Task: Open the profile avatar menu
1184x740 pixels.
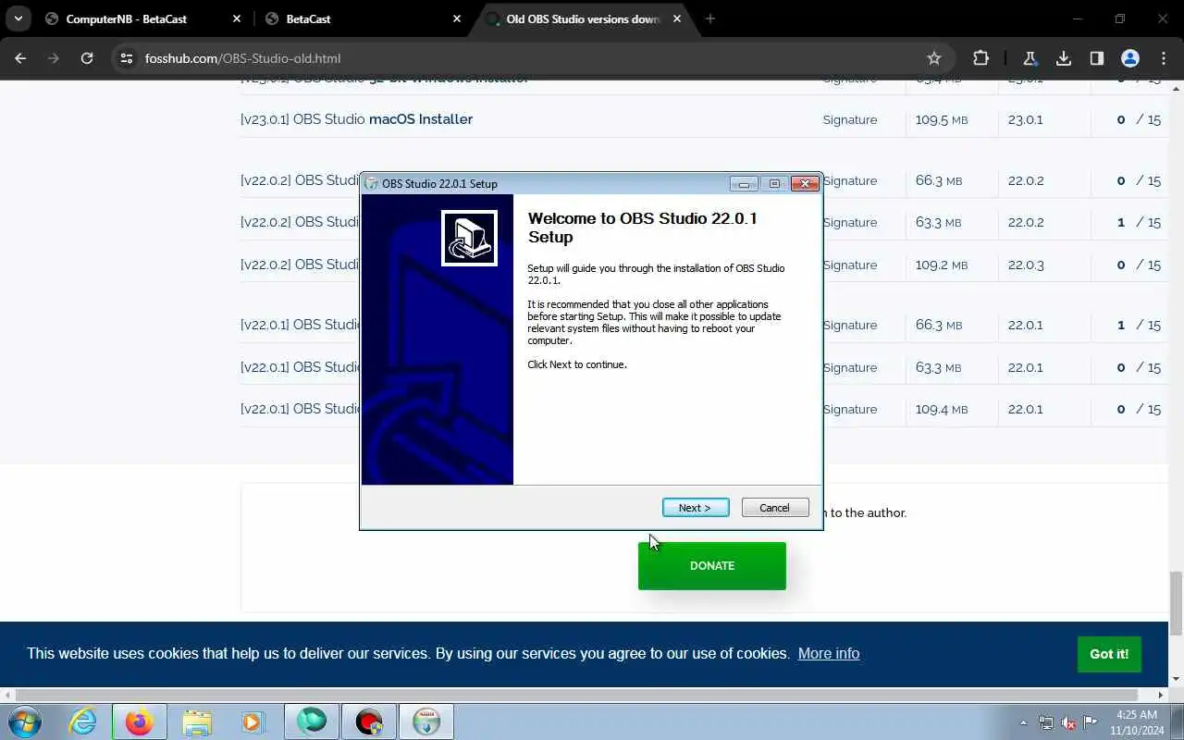Action: coord(1130,58)
